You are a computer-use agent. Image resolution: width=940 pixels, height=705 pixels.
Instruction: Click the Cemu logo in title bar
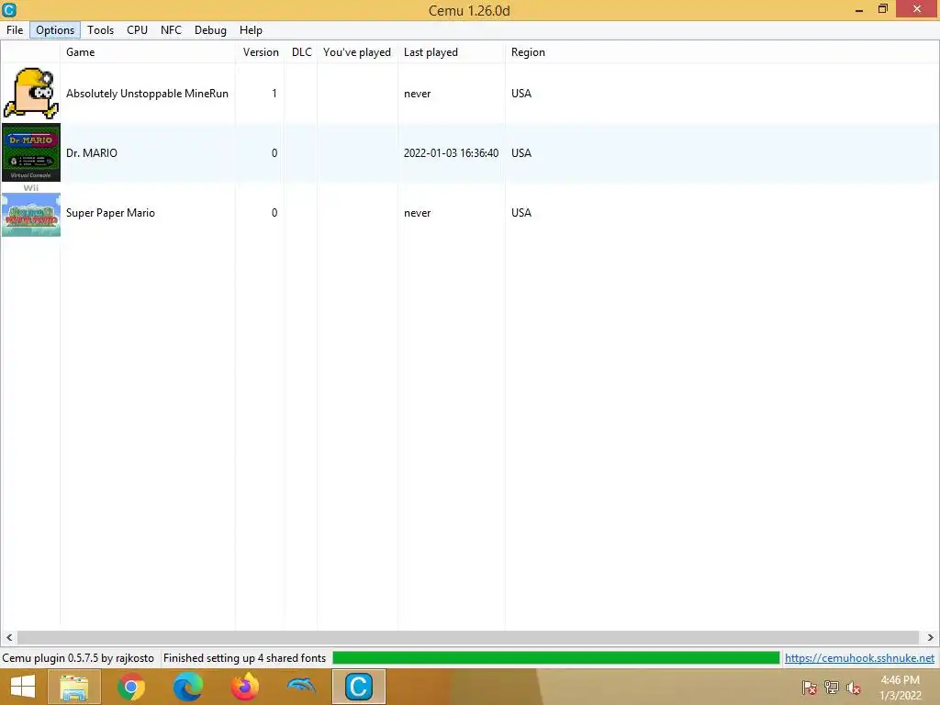pos(9,9)
